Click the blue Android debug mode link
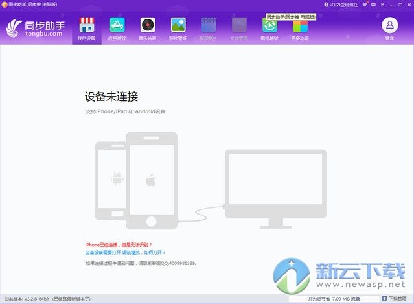The height and width of the screenshot is (304, 414). pyautogui.click(x=126, y=253)
